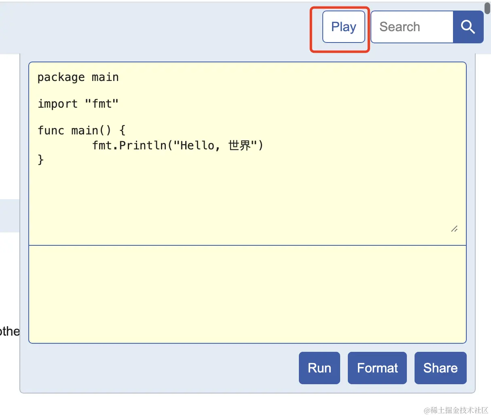Viewport: 491px width, 417px height.
Task: Click the code editor resize handle
Action: [x=454, y=229]
